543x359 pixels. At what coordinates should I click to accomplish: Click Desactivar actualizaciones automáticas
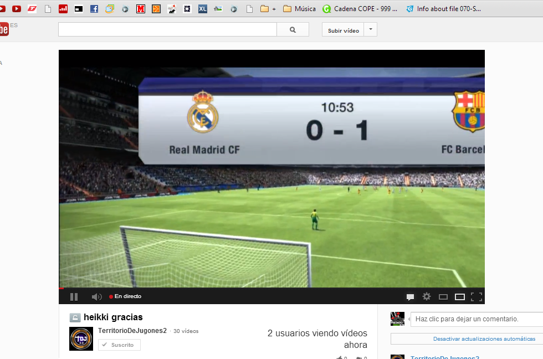point(484,339)
